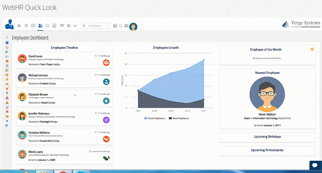Click the award medal sidebar icon
Image resolution: width=322 pixels, height=173 pixels.
(x=7, y=93)
